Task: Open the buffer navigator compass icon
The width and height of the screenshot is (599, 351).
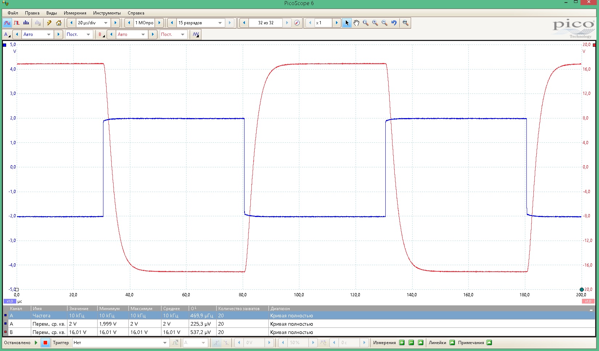Action: pyautogui.click(x=297, y=23)
